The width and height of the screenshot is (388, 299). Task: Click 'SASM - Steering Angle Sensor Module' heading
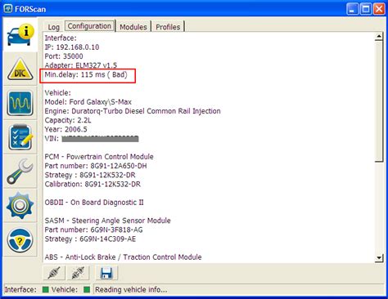click(x=108, y=221)
